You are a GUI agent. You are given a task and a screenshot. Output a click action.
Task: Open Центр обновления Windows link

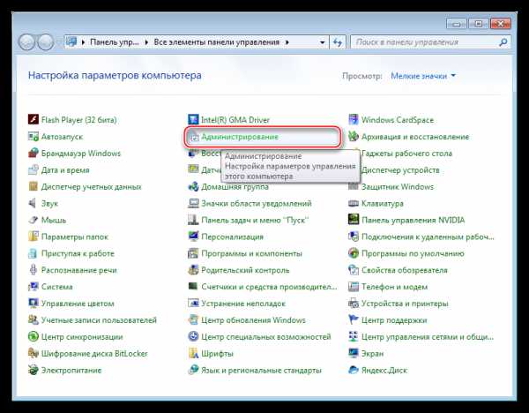pos(253,320)
